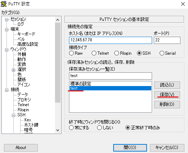Open the 外観 category
This screenshot has width=188, height=153.
click(22, 54)
